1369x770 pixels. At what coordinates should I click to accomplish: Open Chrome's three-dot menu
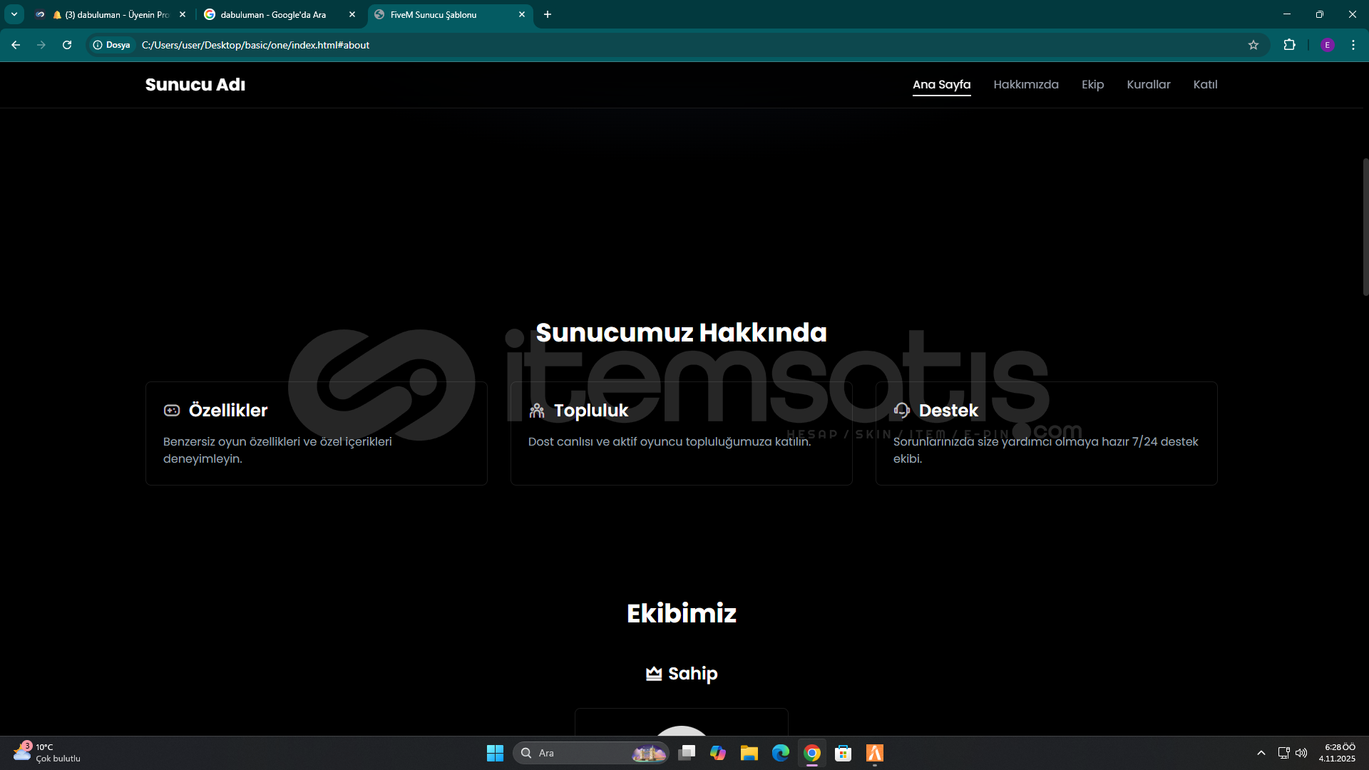pyautogui.click(x=1353, y=45)
